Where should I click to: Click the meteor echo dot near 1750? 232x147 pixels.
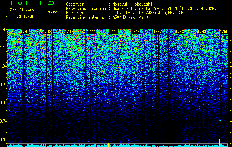tap(220, 120)
